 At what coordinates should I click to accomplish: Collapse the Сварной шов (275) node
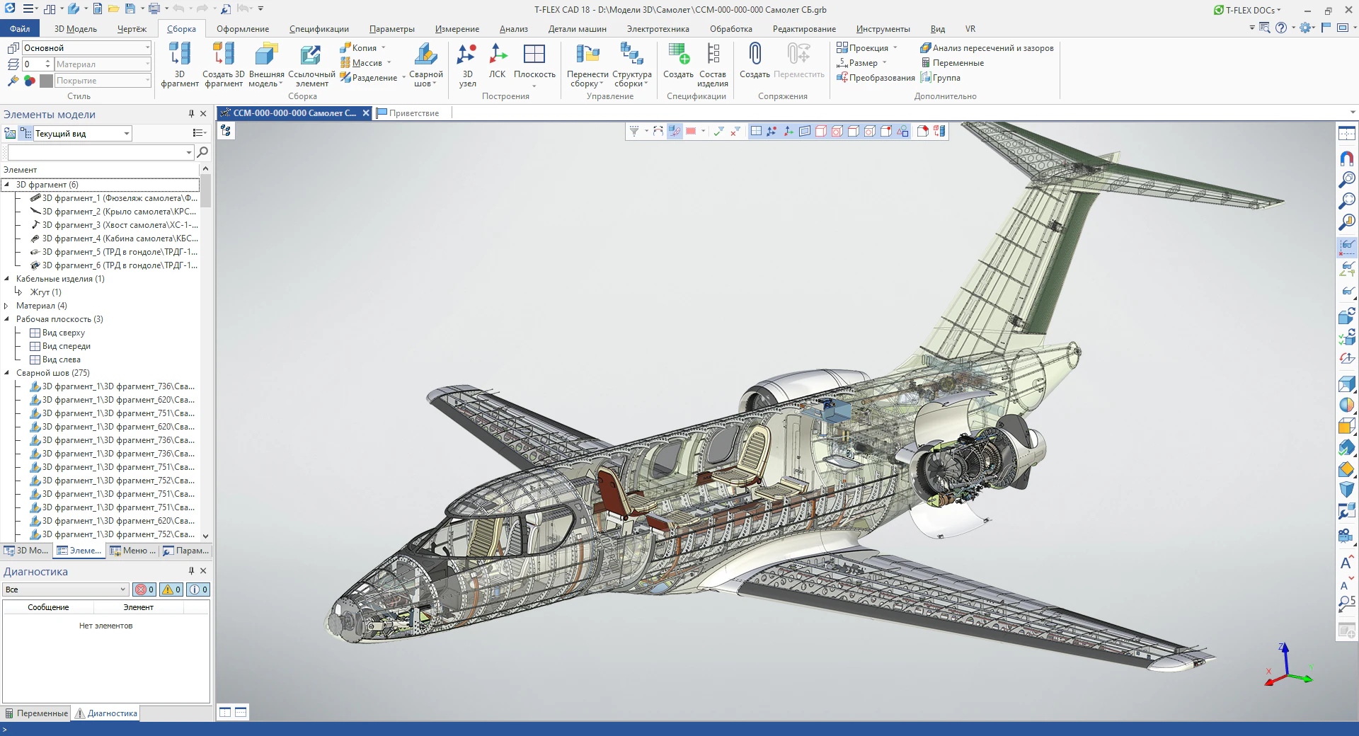click(6, 373)
